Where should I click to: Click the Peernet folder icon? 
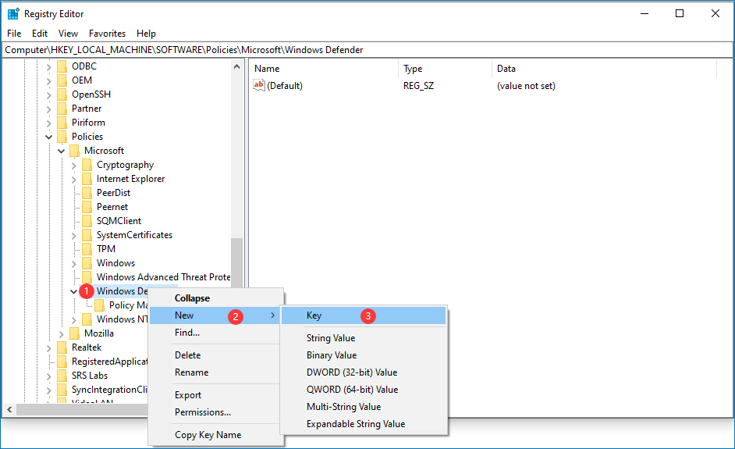pyautogui.click(x=87, y=207)
